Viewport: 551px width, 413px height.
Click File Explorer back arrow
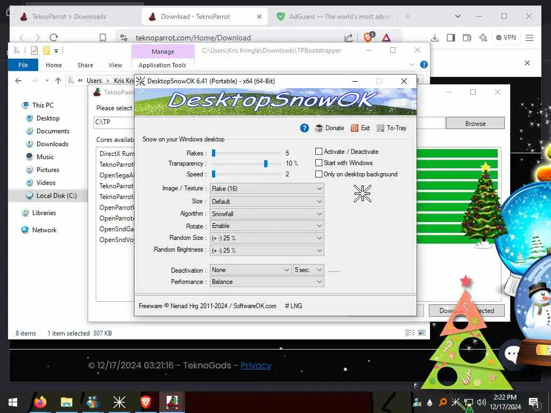[18, 81]
